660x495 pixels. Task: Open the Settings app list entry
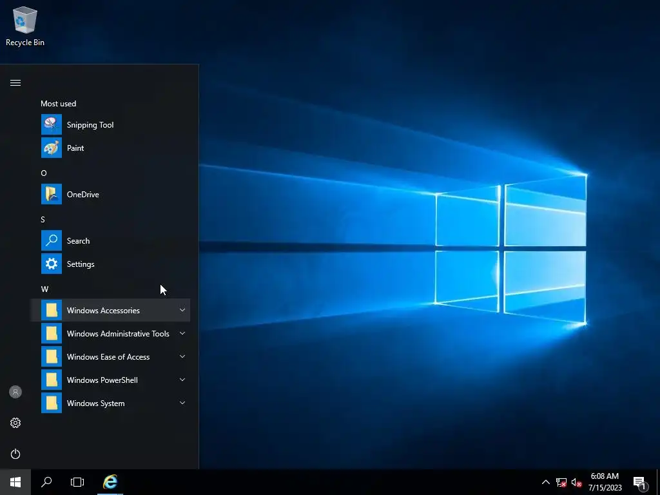pyautogui.click(x=110, y=264)
